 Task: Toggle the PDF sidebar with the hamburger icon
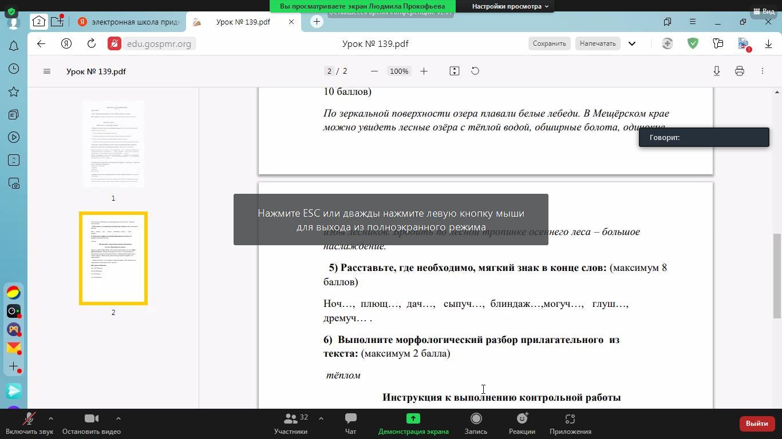coord(47,71)
